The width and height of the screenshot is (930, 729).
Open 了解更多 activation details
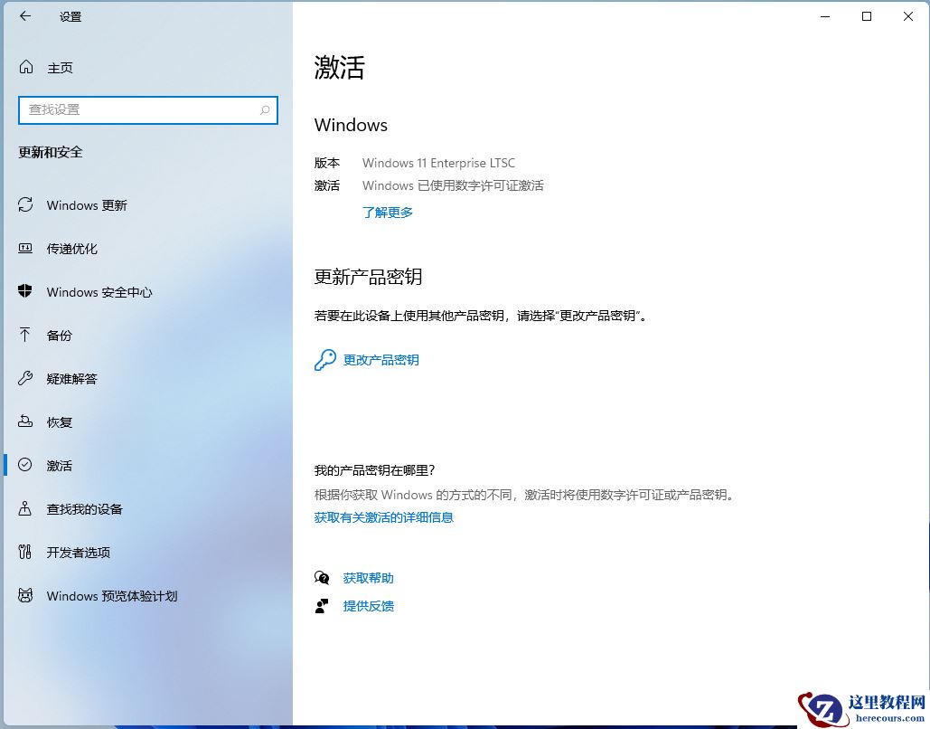[388, 212]
